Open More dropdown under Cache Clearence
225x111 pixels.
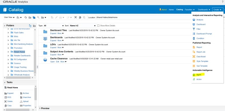(x=63, y=62)
